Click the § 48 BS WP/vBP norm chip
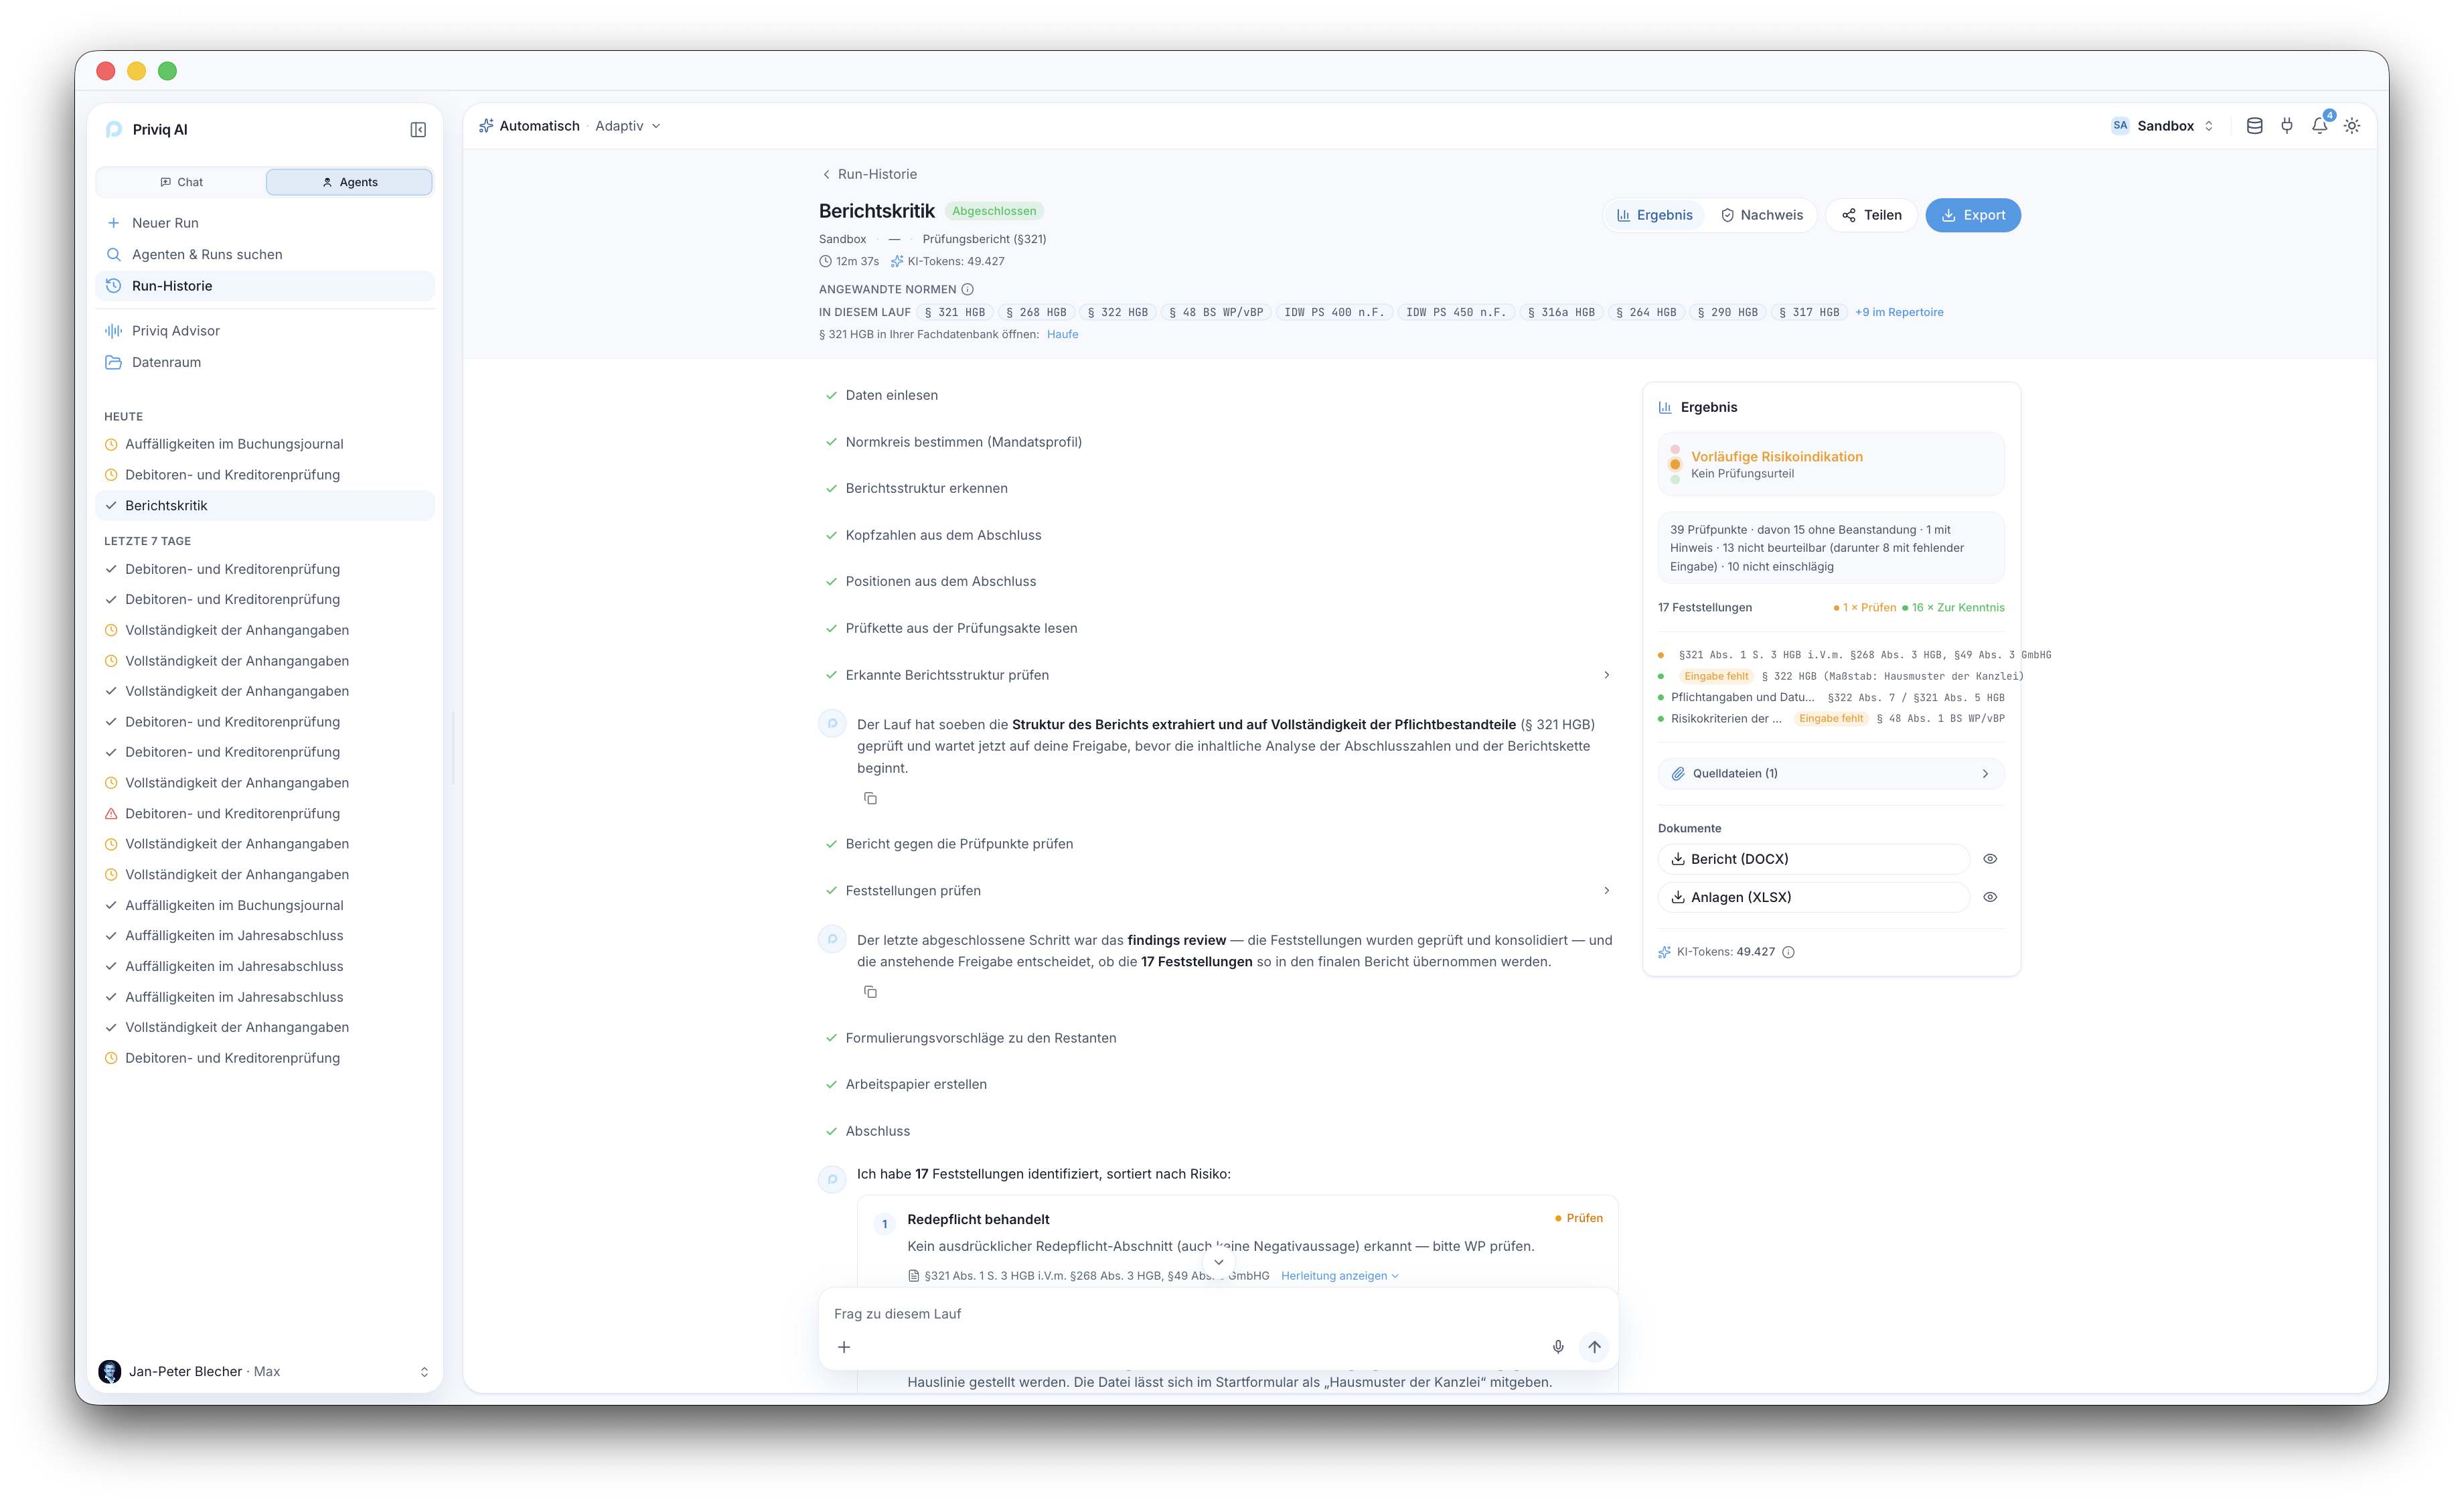Viewport: 2464px width, 1504px height. coord(1216,312)
